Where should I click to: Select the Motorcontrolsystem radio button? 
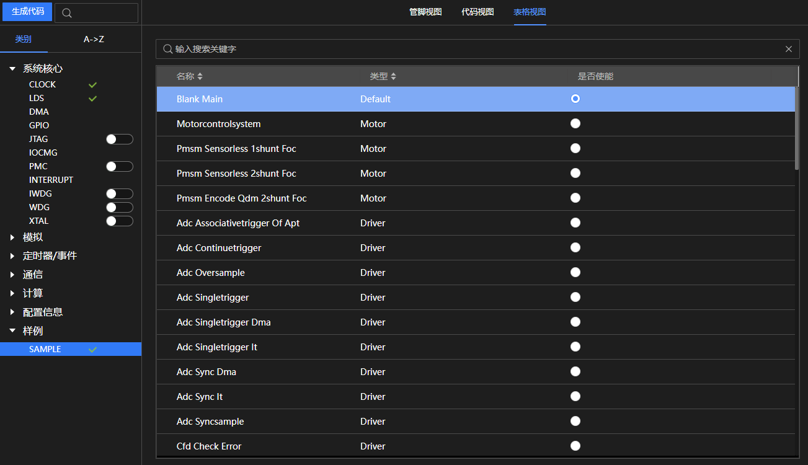(x=575, y=123)
